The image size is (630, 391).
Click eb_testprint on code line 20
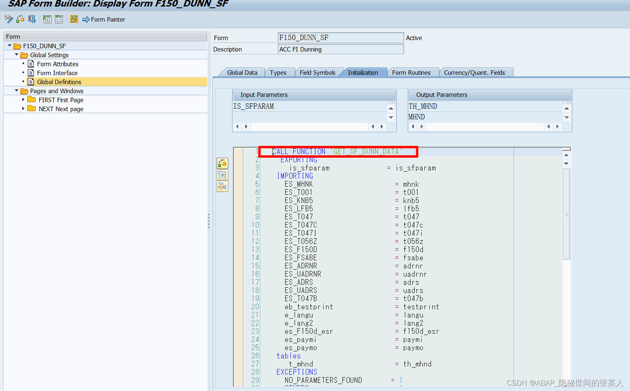coord(309,307)
